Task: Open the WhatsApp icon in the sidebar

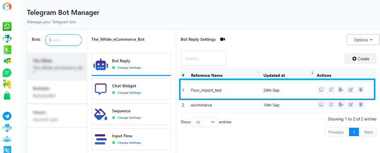Action: pyautogui.click(x=7, y=27)
